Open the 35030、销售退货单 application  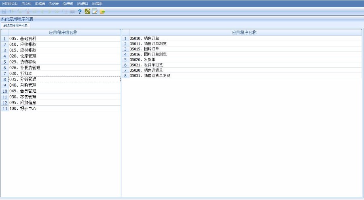tap(245, 70)
